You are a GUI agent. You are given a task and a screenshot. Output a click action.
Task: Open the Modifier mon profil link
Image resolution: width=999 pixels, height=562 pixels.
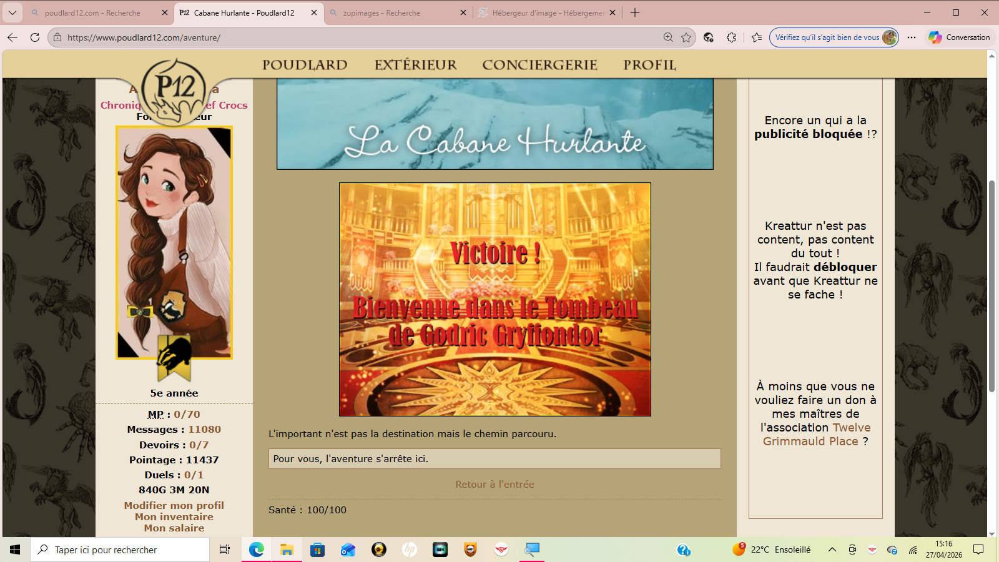(x=174, y=506)
